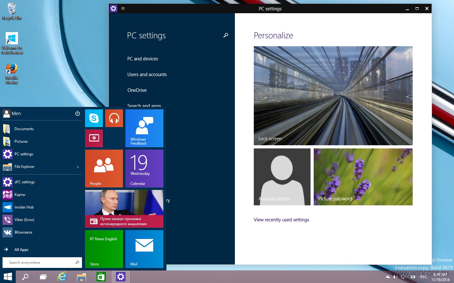Open the Picture password tile
The height and width of the screenshot is (283, 454).
[x=363, y=177]
